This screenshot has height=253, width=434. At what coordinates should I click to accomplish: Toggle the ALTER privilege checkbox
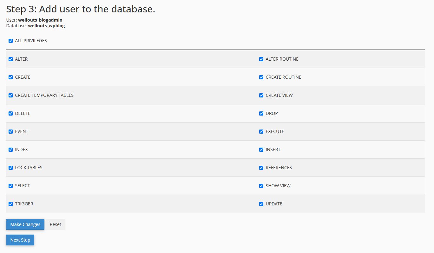tap(10, 59)
